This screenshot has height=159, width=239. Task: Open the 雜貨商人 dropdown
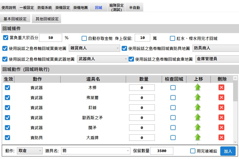tap(94, 48)
